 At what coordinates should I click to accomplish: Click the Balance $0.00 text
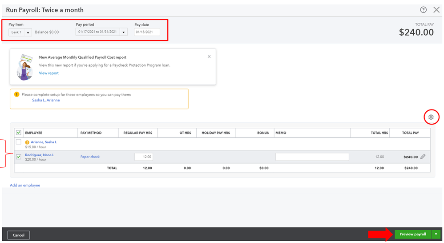tap(47, 32)
